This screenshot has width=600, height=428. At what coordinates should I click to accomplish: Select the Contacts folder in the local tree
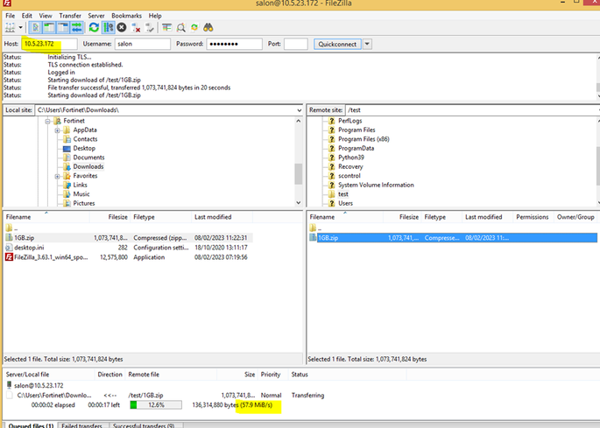coord(85,139)
